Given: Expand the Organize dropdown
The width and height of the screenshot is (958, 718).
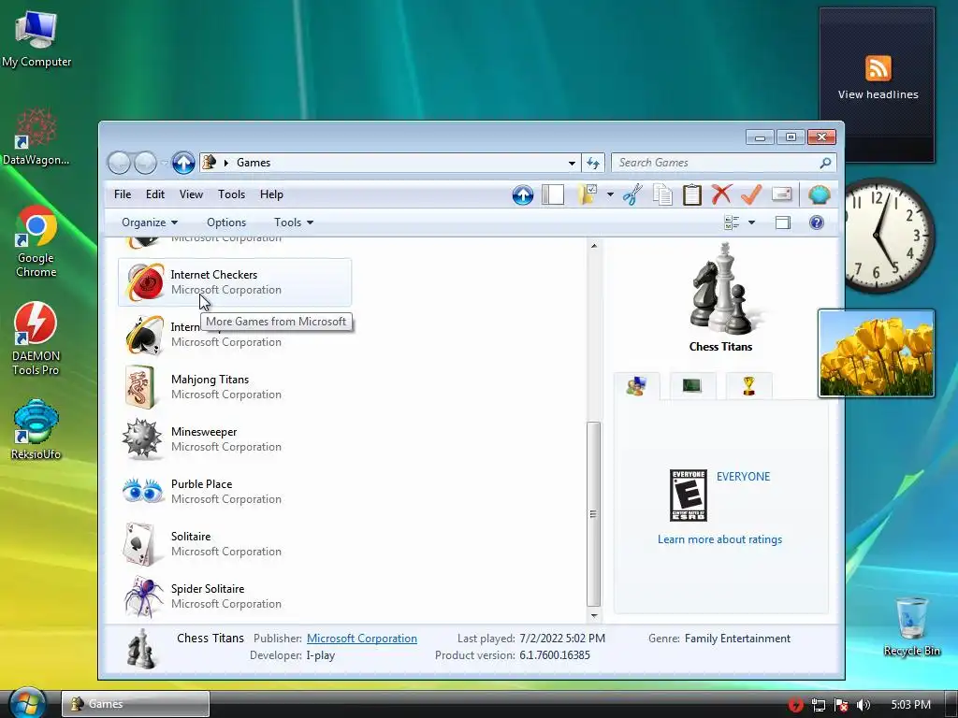Looking at the screenshot, I should [x=150, y=223].
